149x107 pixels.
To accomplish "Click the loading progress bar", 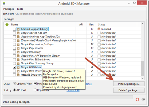I will (68, 97).
